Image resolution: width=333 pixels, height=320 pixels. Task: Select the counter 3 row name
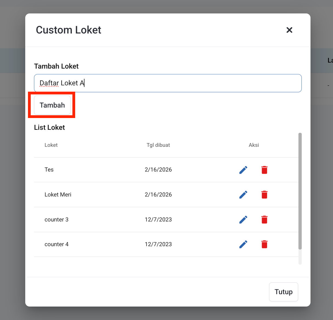[x=57, y=220]
